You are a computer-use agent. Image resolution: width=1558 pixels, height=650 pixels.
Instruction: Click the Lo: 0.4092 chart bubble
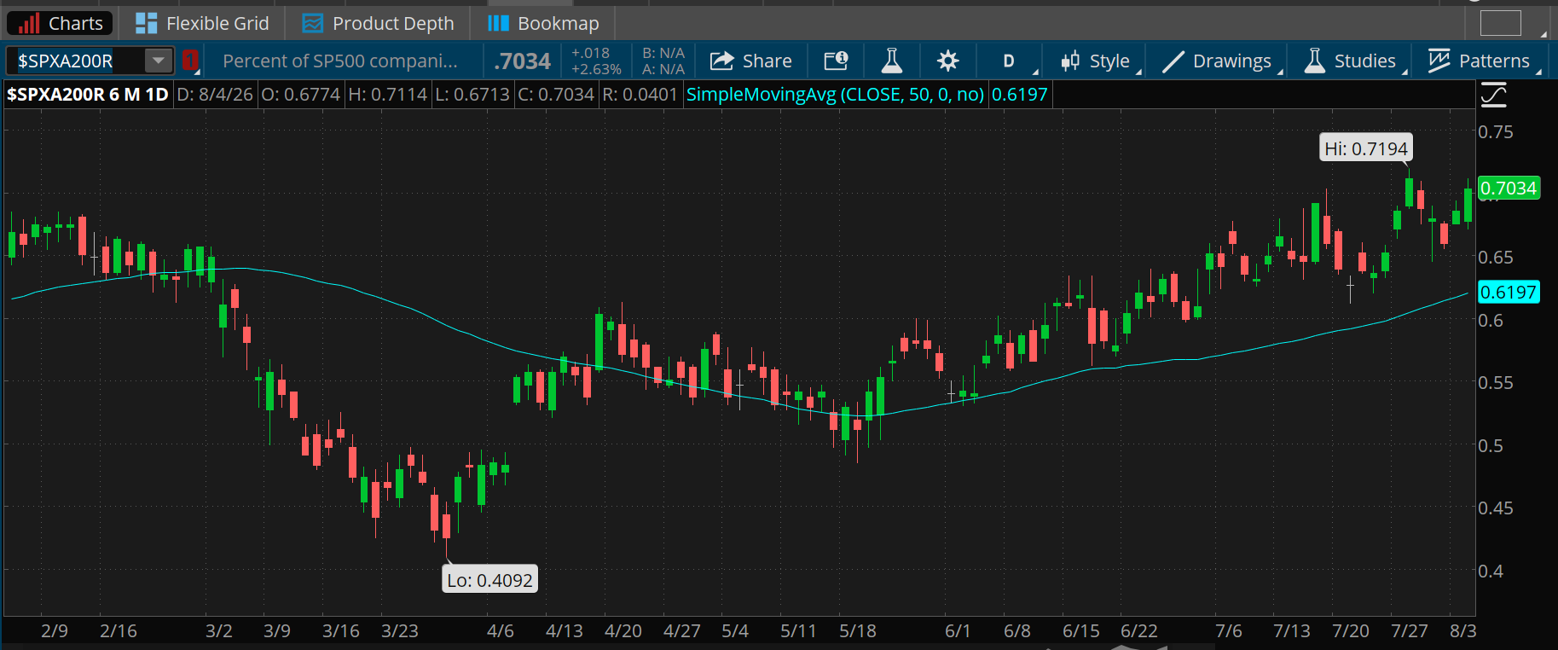[x=489, y=580]
